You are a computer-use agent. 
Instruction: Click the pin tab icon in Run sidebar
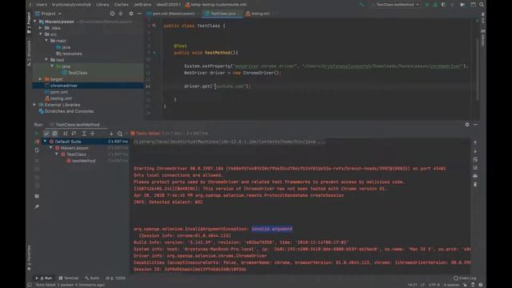coord(37,206)
